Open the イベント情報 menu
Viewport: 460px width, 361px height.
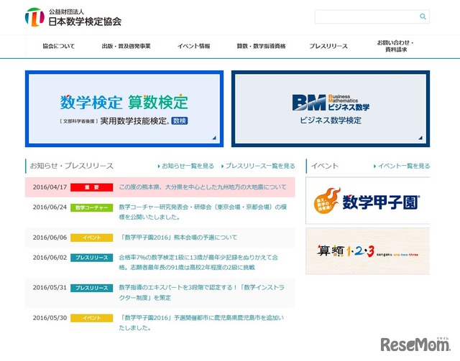tap(194, 46)
